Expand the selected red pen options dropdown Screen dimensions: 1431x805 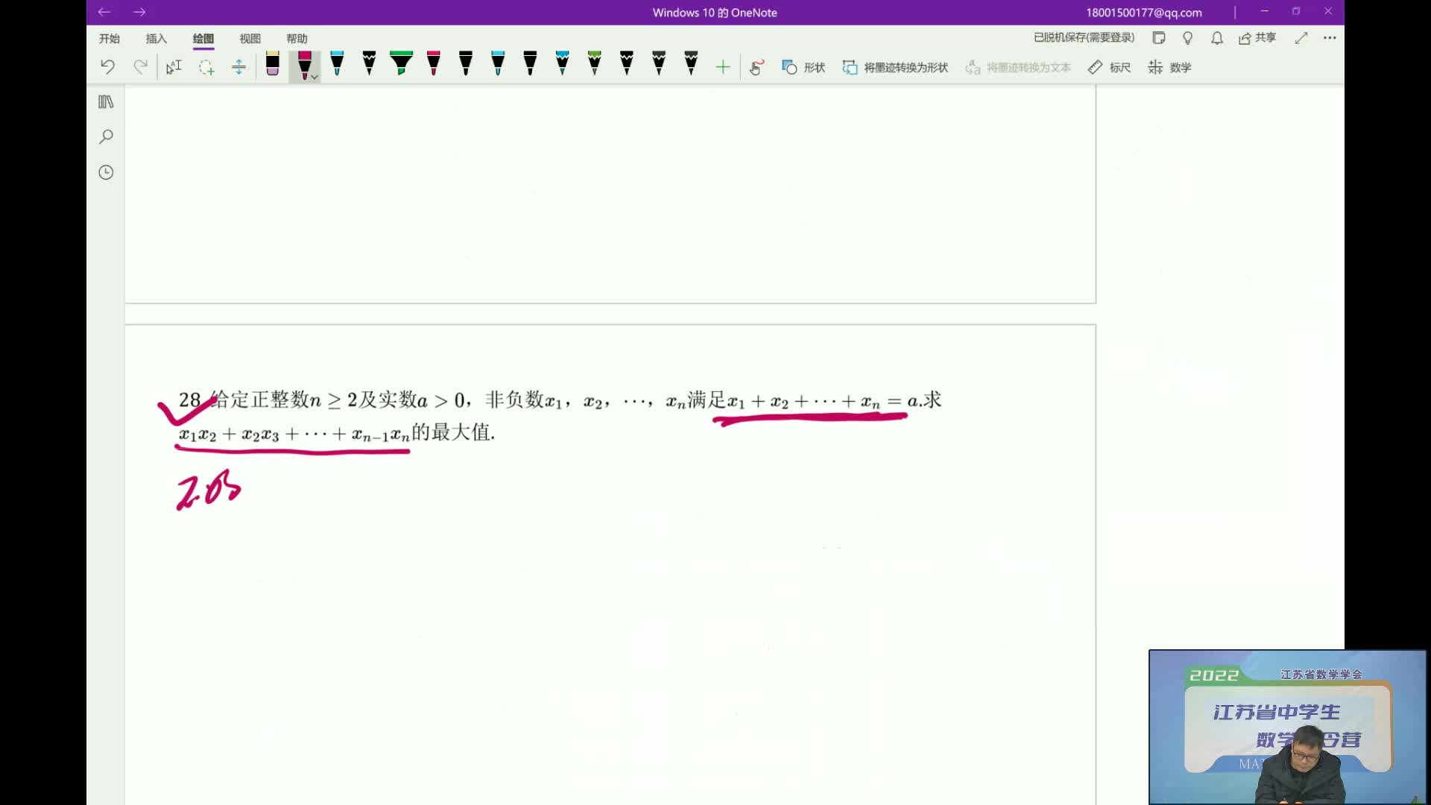(315, 77)
